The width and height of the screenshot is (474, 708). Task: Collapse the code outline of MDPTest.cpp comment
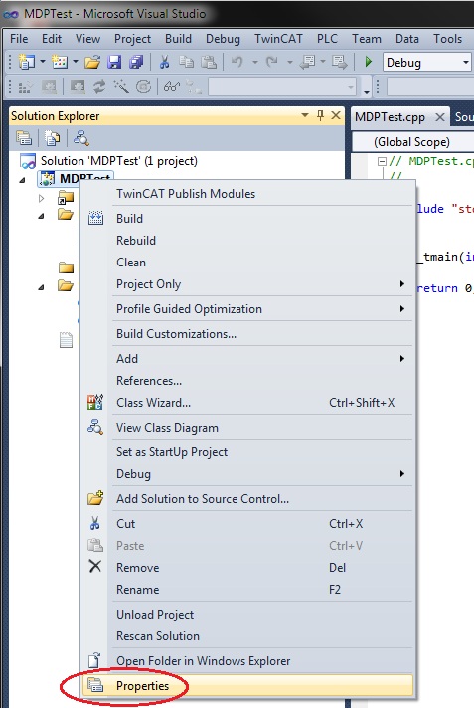[x=382, y=161]
